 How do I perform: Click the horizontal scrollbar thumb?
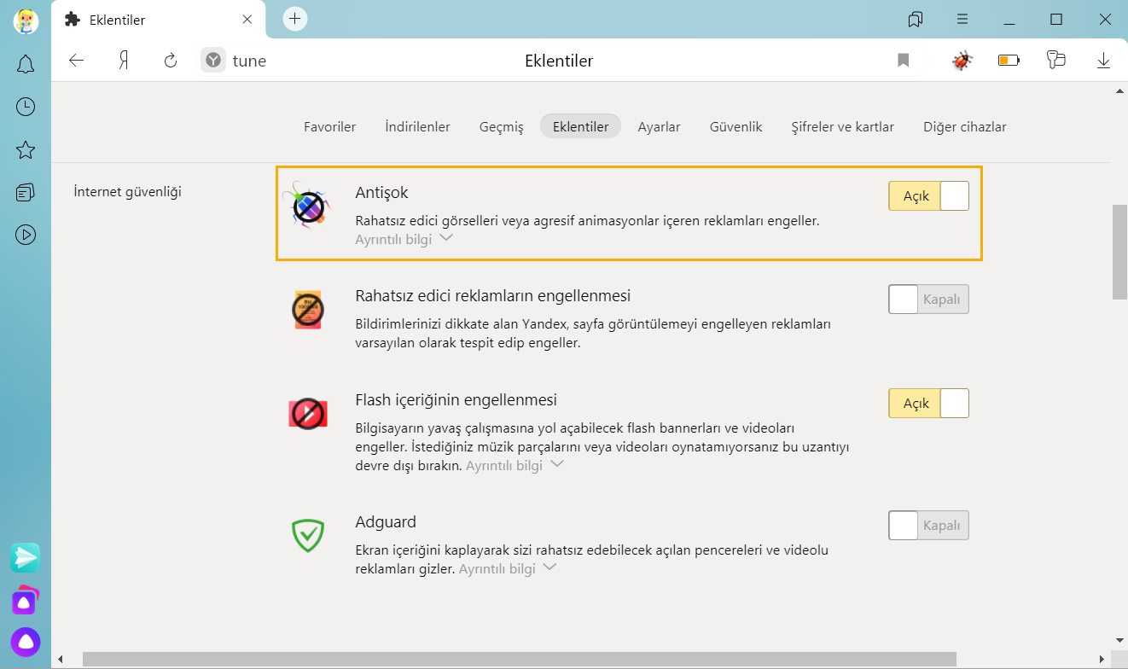click(520, 659)
